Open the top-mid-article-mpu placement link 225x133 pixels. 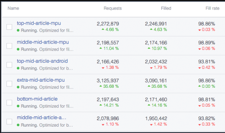tap(39, 23)
